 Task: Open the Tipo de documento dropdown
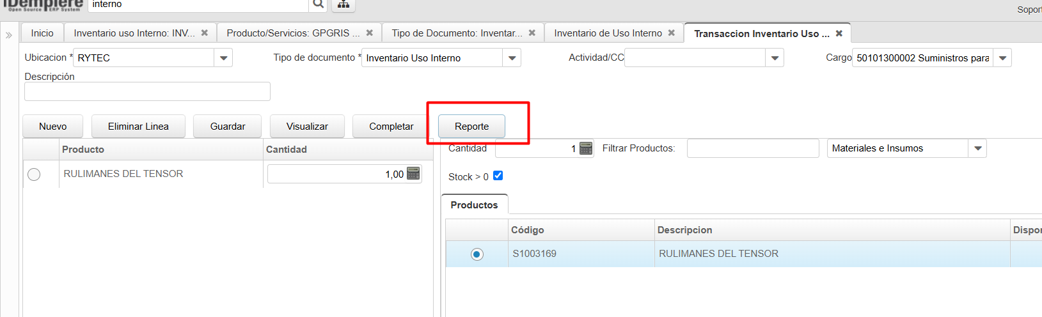(x=512, y=58)
